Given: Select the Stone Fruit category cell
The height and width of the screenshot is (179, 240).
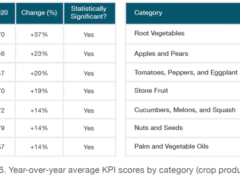Looking at the screenshot, I should coord(183,91).
